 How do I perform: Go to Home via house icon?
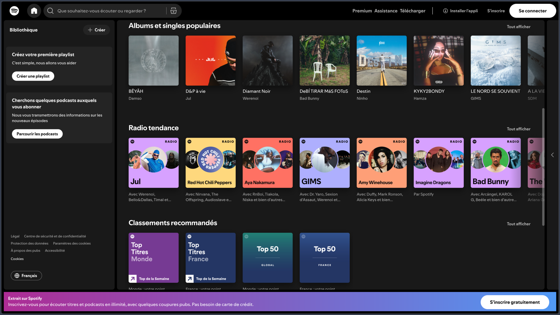click(x=34, y=11)
